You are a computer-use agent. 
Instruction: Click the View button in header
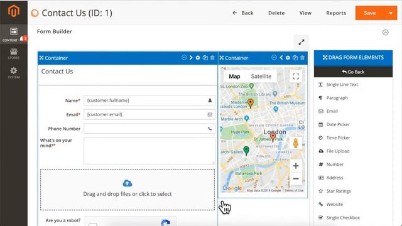point(305,13)
